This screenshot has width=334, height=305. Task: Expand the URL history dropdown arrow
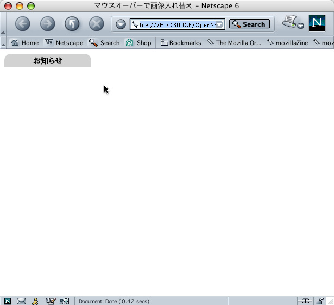219,24
